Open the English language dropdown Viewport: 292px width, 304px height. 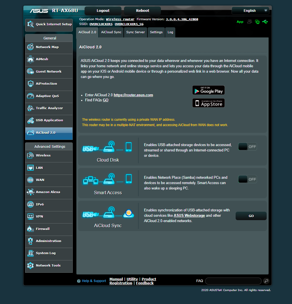coord(250,10)
